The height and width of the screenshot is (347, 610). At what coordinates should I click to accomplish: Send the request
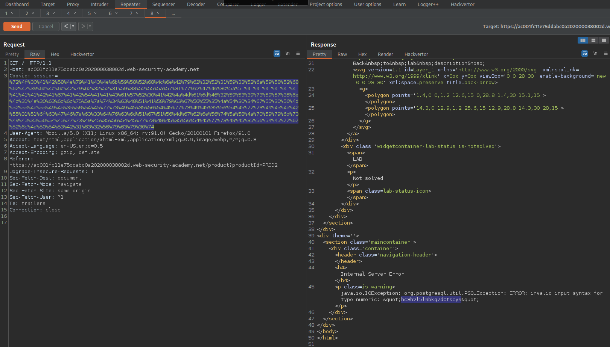pos(17,26)
